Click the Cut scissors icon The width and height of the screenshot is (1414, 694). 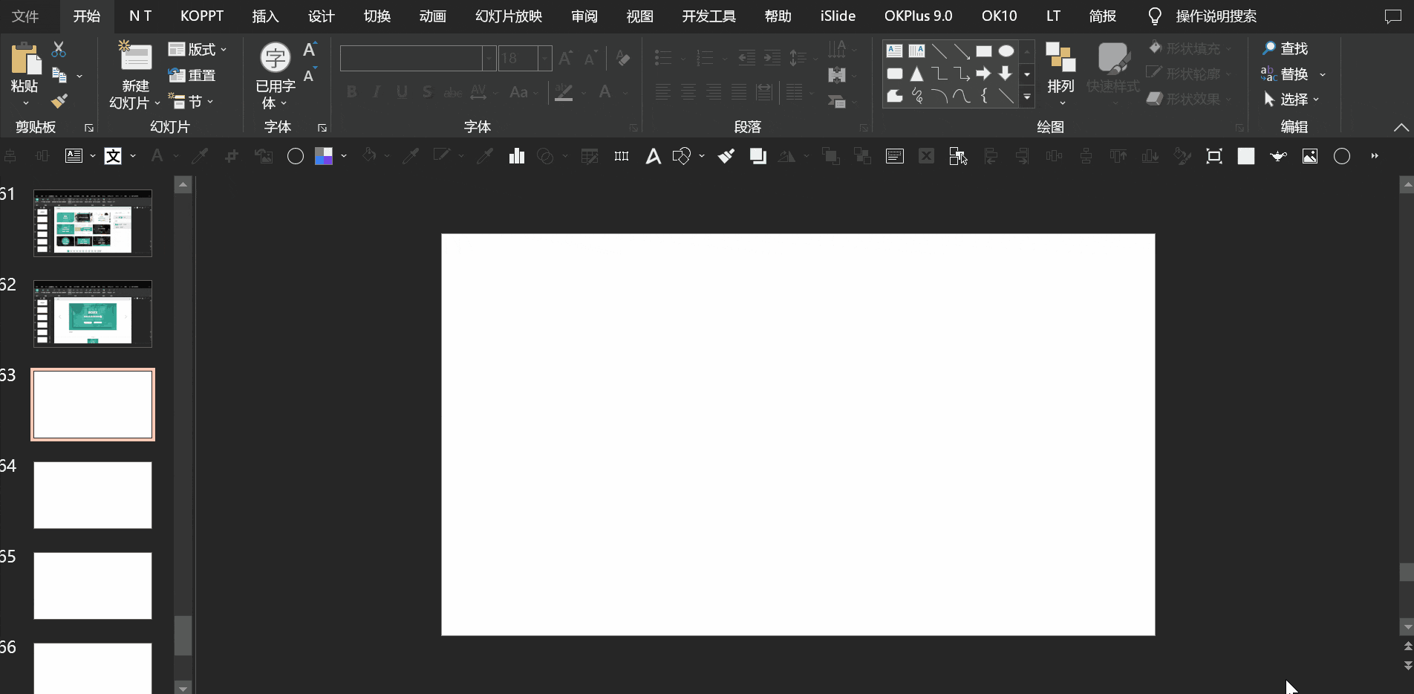click(x=59, y=50)
